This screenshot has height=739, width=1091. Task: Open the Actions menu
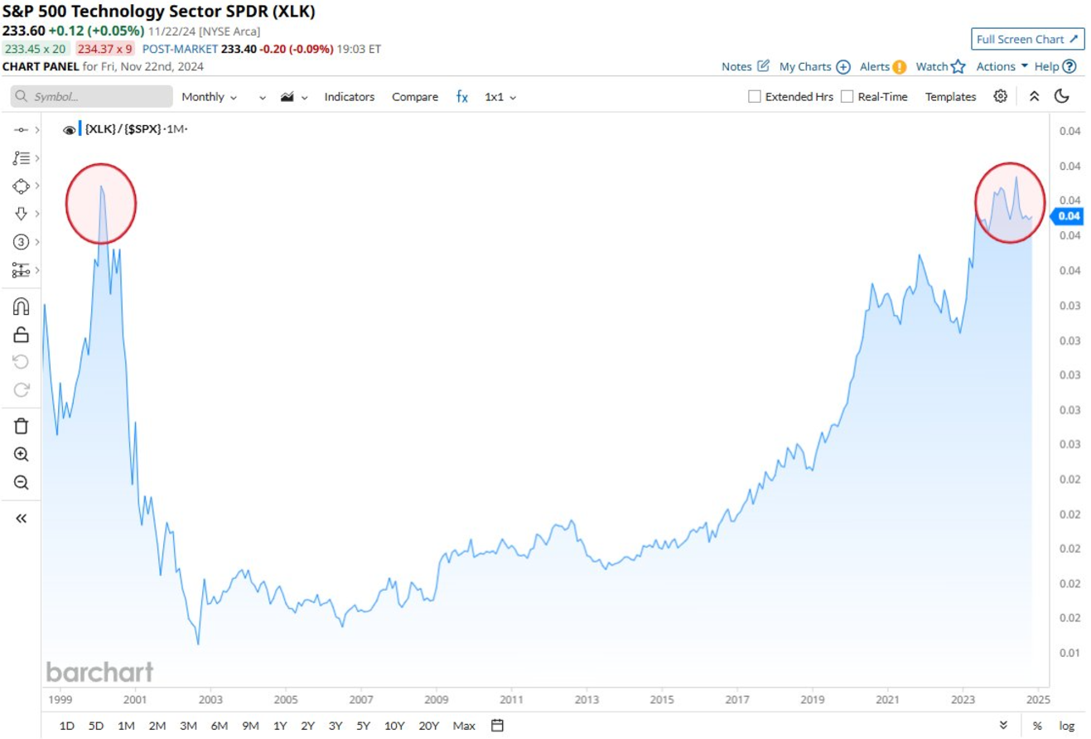coord(1002,66)
